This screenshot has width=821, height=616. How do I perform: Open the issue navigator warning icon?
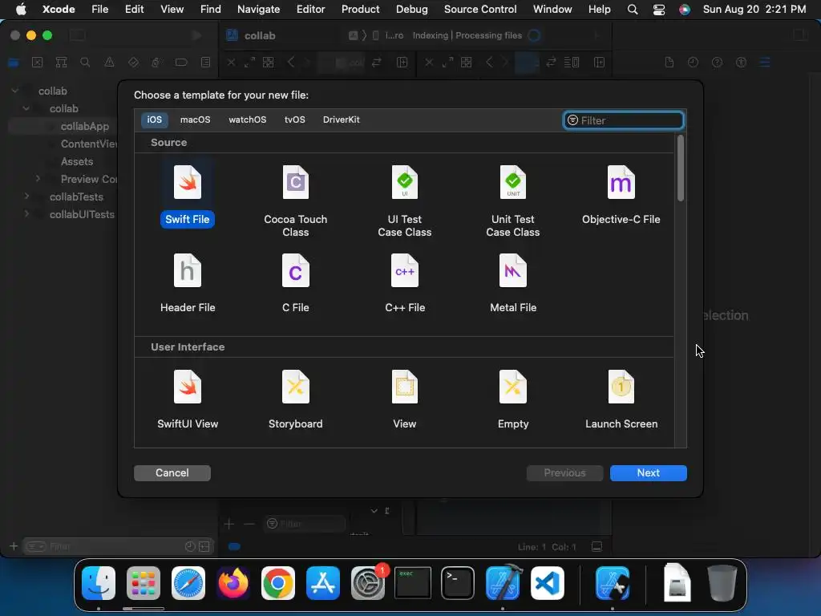coord(109,63)
